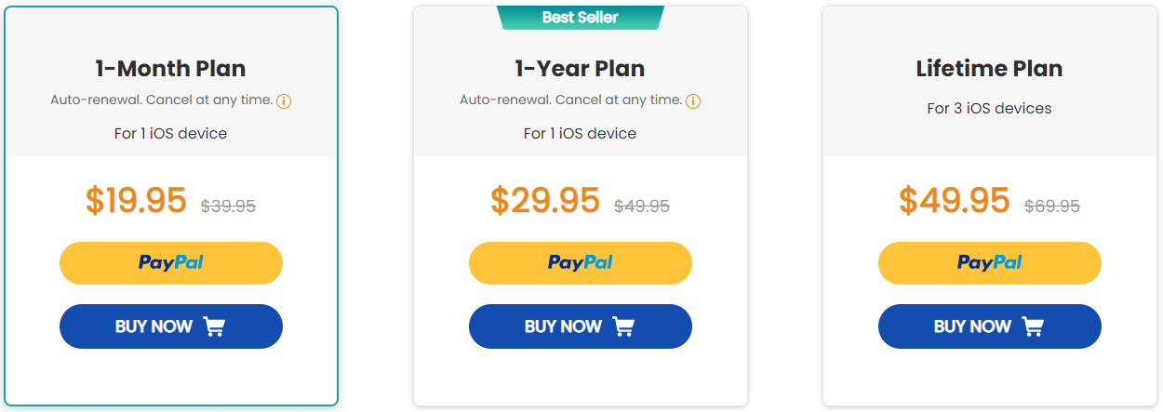Viewport: 1163px width, 412px height.
Task: Click the $29.95 price
Action: pyautogui.click(x=545, y=201)
